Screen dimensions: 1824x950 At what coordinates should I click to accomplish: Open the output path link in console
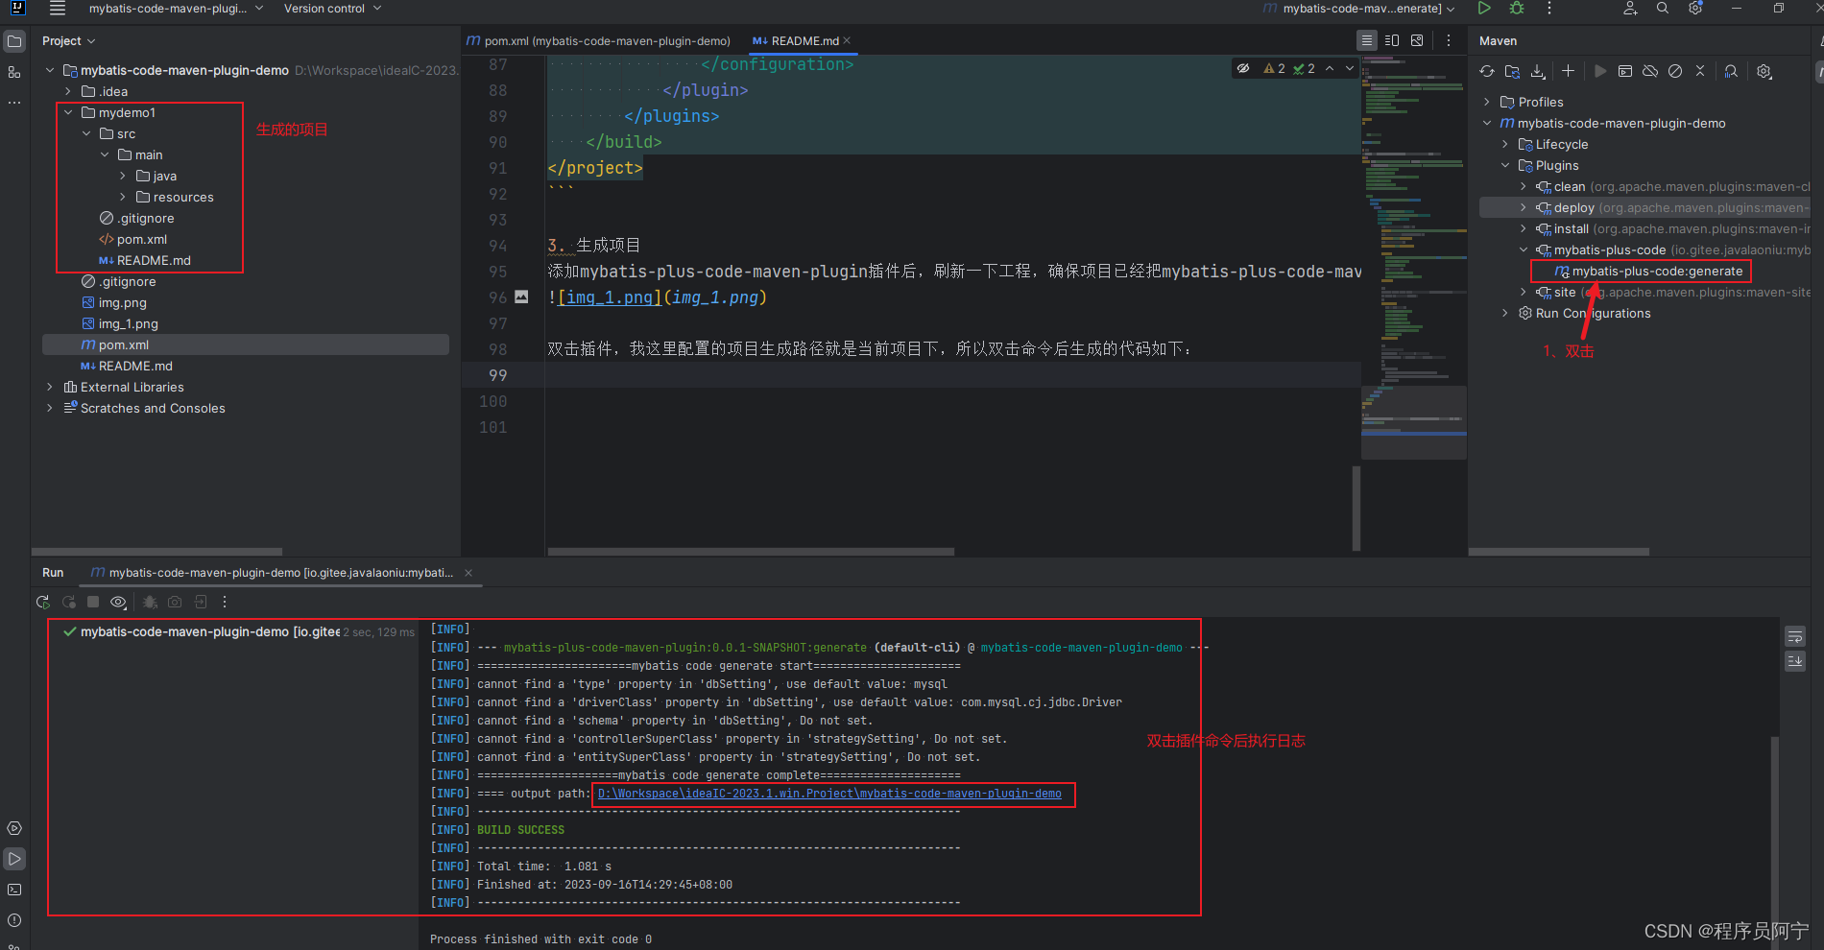[x=829, y=794]
